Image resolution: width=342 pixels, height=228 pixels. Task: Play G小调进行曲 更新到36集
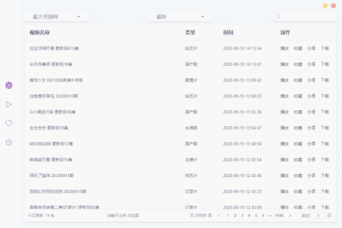(284, 112)
